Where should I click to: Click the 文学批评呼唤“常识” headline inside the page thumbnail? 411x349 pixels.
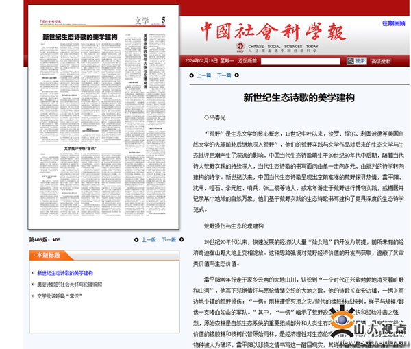[80, 149]
